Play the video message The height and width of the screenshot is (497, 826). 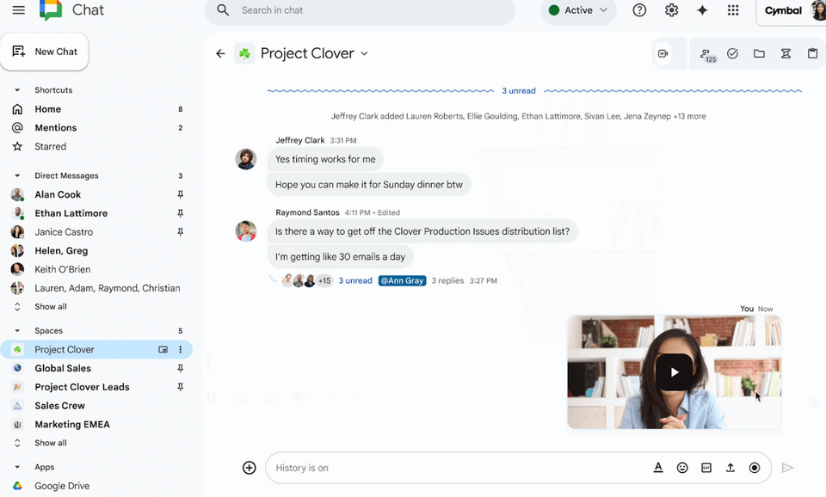point(675,371)
